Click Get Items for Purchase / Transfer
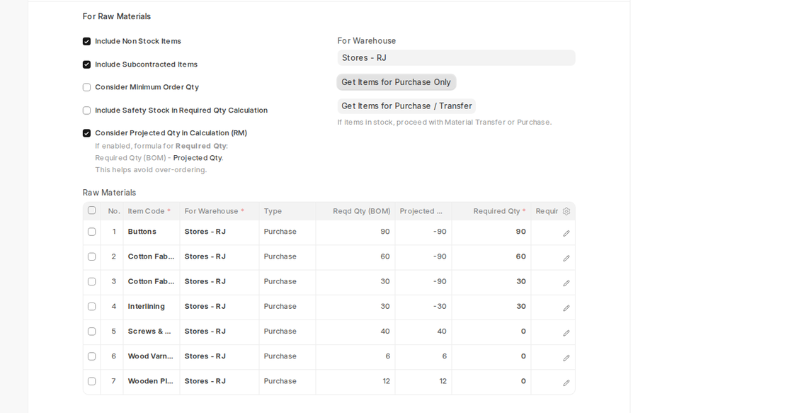The image size is (793, 413). [406, 106]
